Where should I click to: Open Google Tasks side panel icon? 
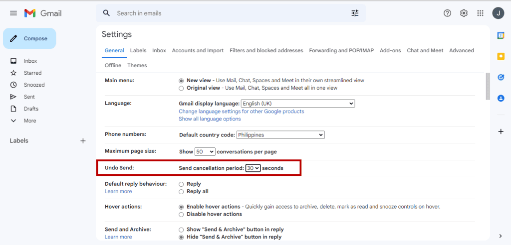click(501, 77)
